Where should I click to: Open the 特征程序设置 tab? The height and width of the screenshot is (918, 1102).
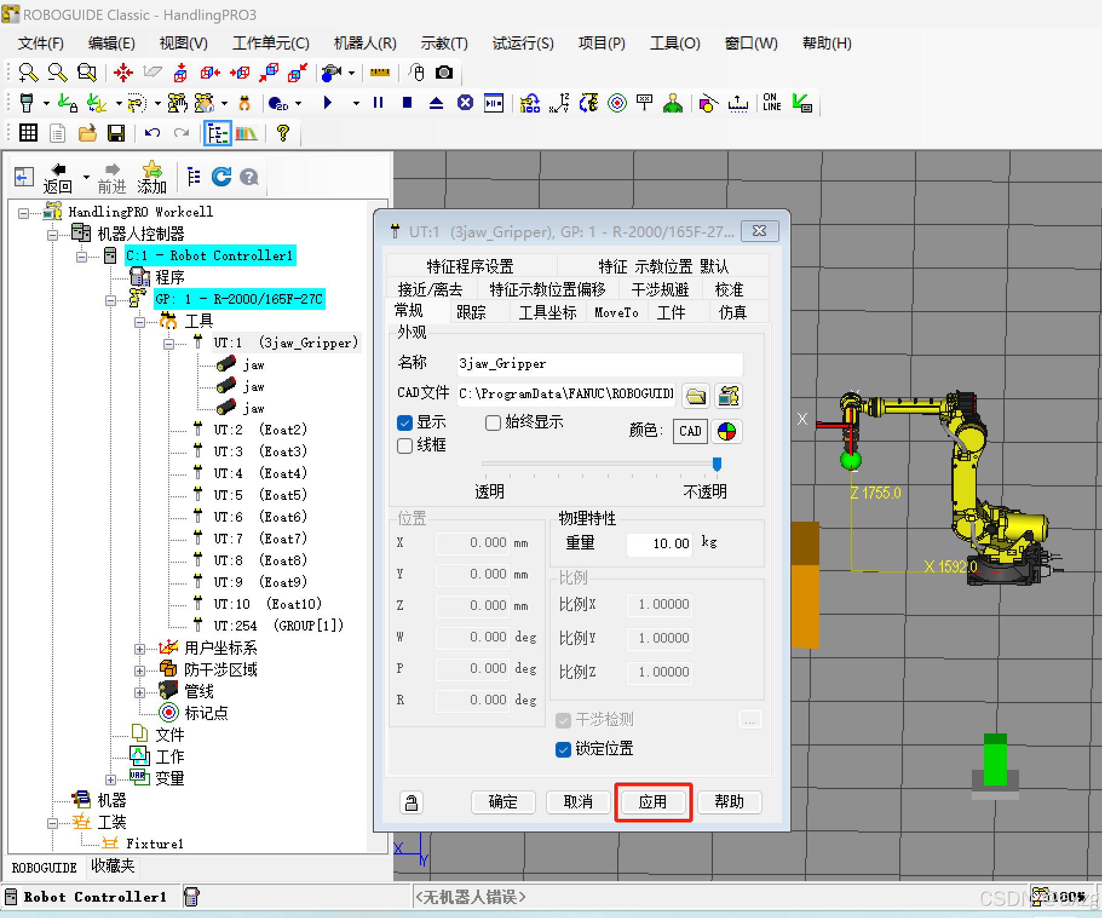470,267
